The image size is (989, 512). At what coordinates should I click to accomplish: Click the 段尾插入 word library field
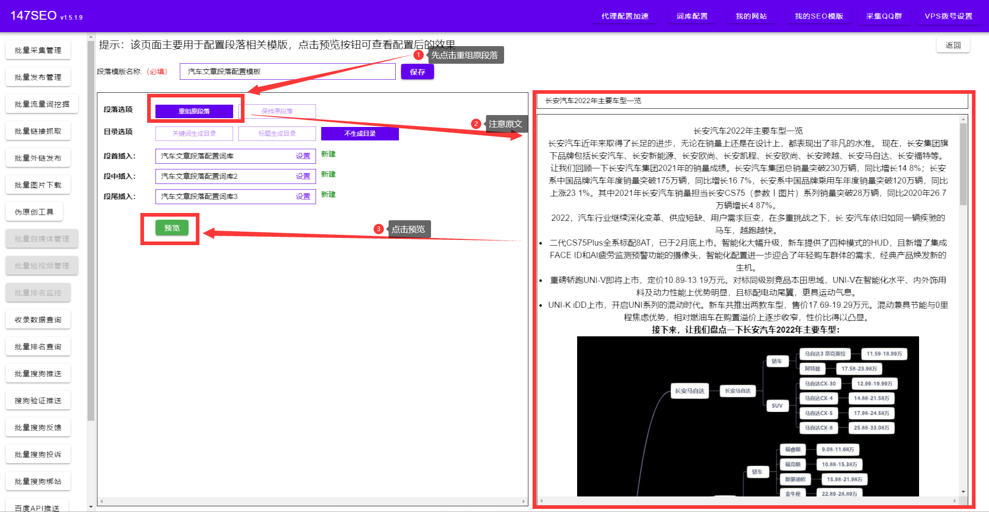(236, 196)
